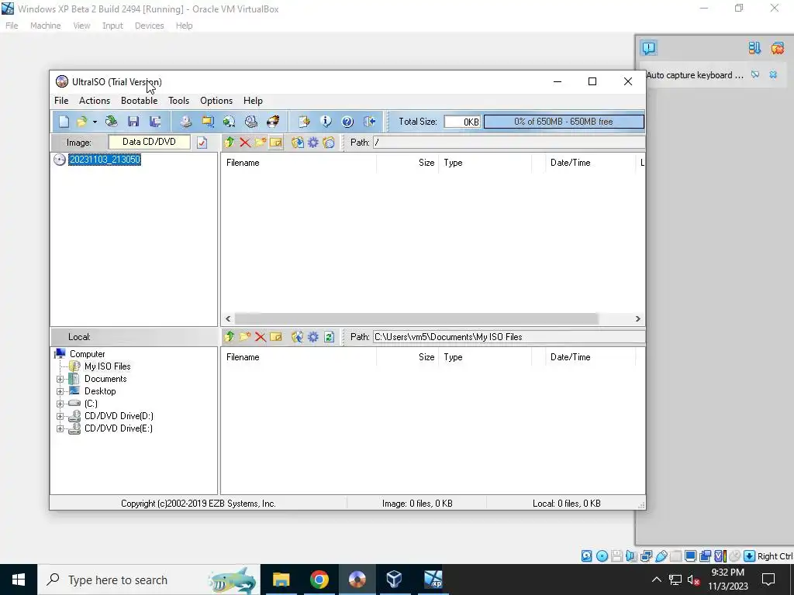Click the Properties info icon
The width and height of the screenshot is (794, 595).
point(326,122)
